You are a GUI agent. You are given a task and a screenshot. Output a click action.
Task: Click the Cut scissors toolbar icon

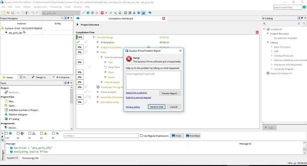[x=18, y=13]
